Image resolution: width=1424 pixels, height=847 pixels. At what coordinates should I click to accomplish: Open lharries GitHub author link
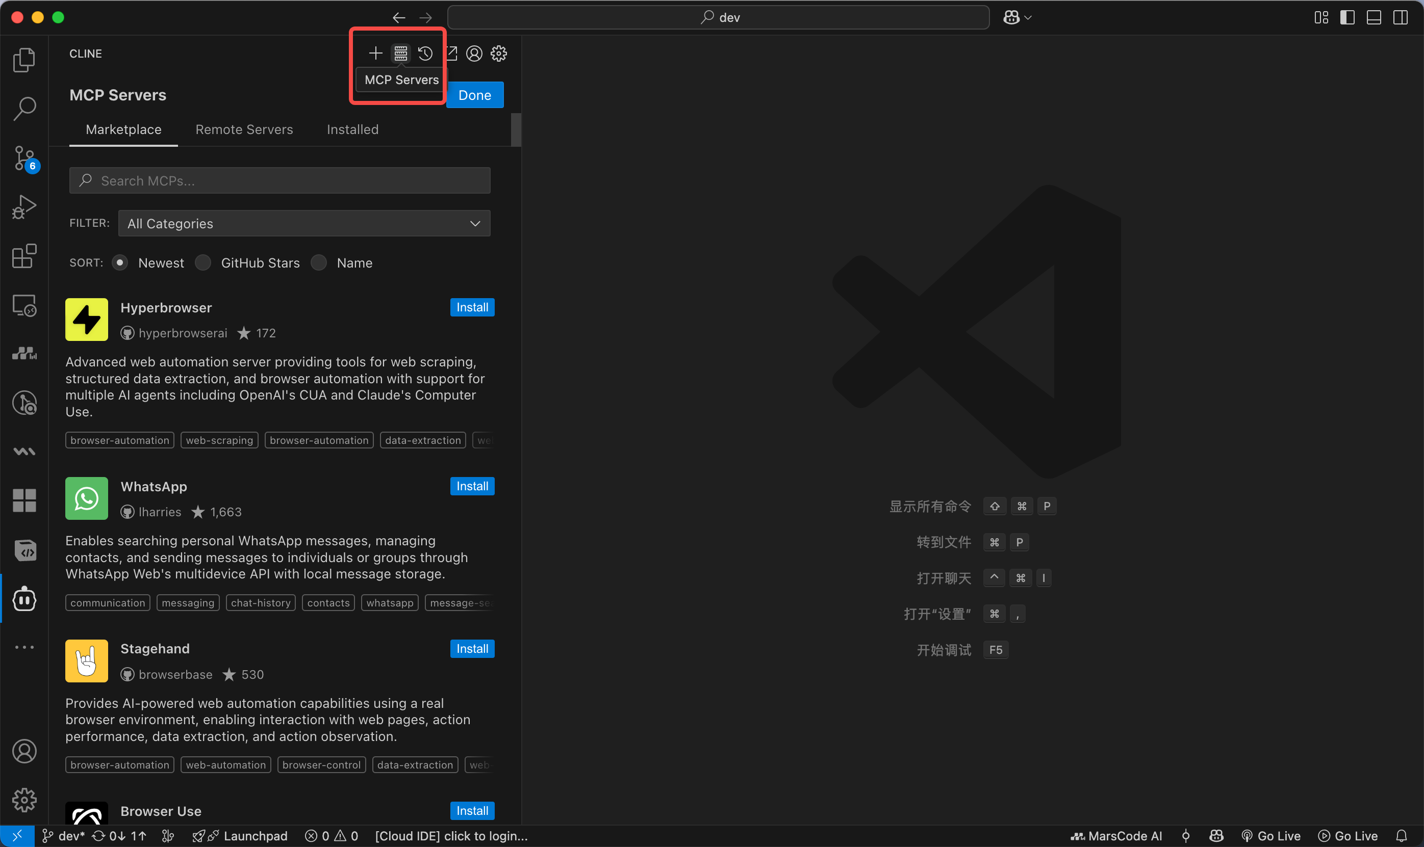pyautogui.click(x=151, y=512)
